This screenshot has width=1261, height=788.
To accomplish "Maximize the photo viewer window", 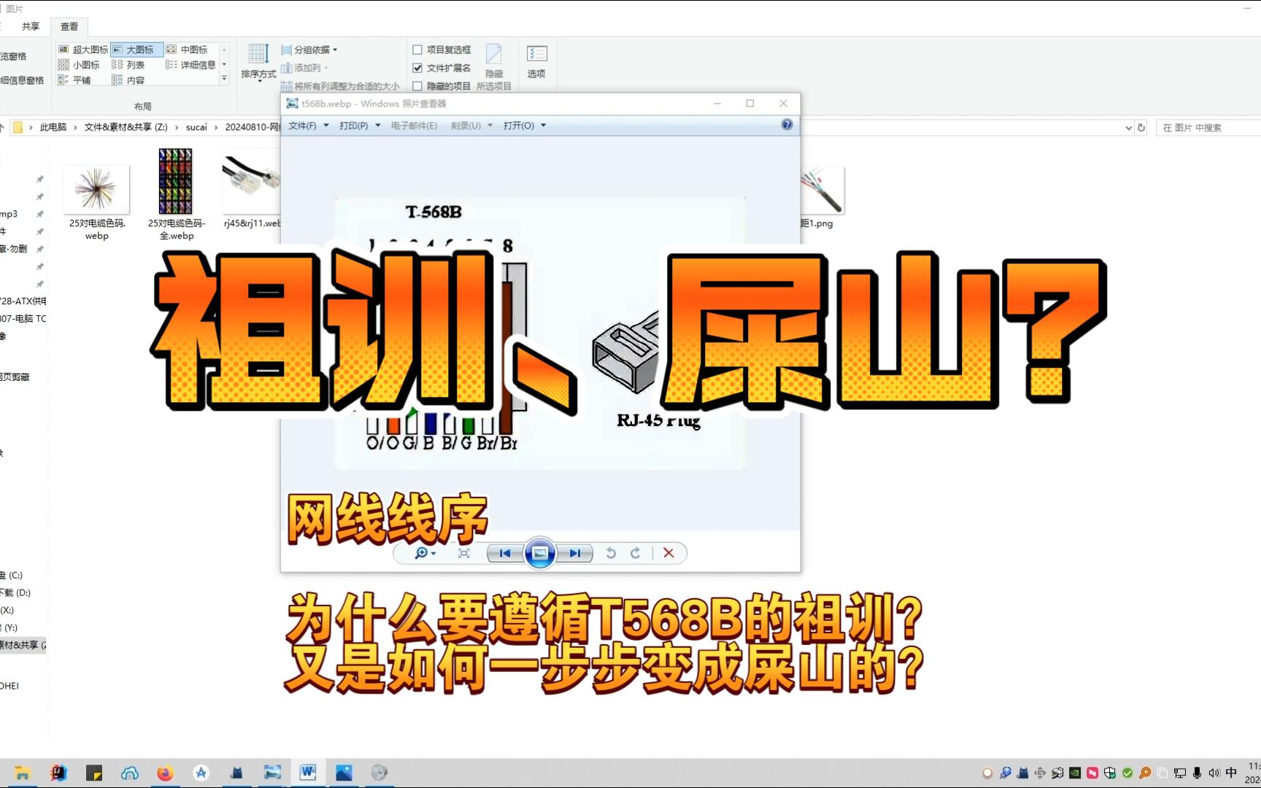I will pyautogui.click(x=749, y=104).
